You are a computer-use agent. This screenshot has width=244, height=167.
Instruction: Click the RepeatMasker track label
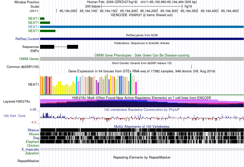(x=28, y=161)
